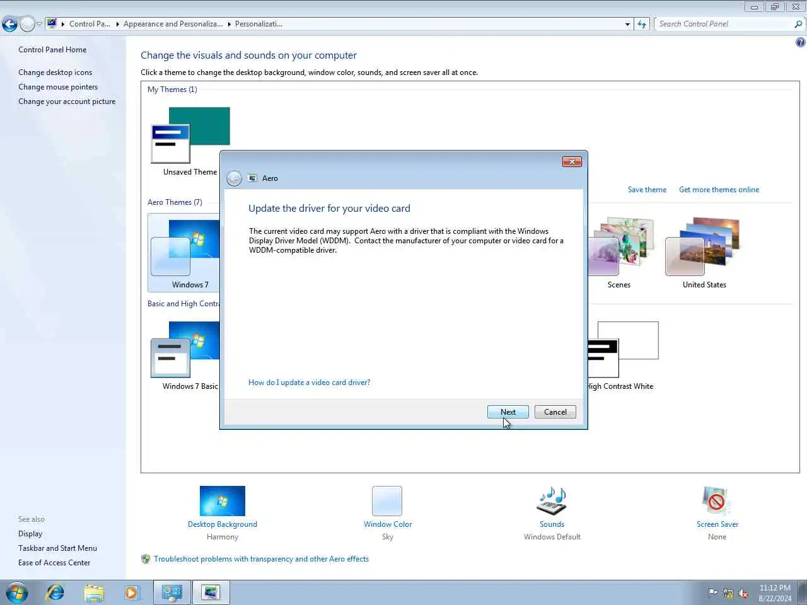Select the Windows 7 Aero theme
This screenshot has height=605, width=807.
click(x=184, y=252)
